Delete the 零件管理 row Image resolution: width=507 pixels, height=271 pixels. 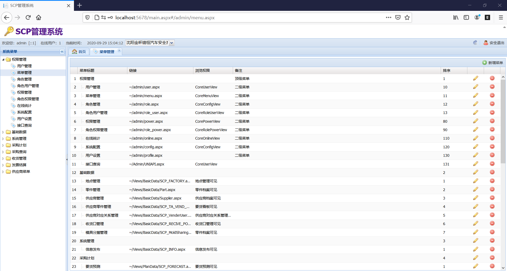[x=492, y=189]
